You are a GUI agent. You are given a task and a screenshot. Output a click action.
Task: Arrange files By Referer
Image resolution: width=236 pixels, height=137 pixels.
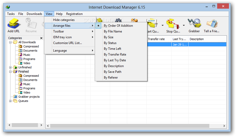click(x=121, y=78)
